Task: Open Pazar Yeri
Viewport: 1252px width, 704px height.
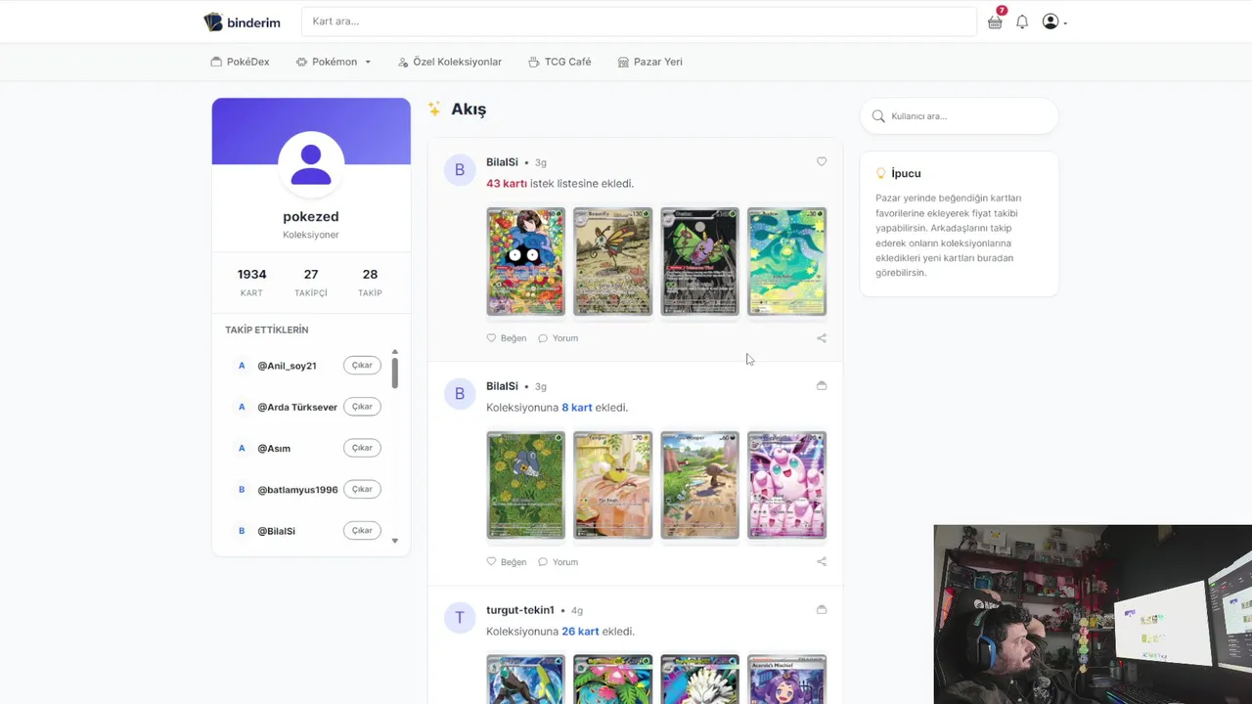Action: (650, 62)
